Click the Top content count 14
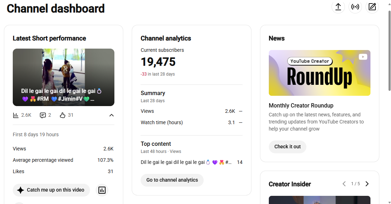Screen dimensions: 391x204 [x=240, y=162]
